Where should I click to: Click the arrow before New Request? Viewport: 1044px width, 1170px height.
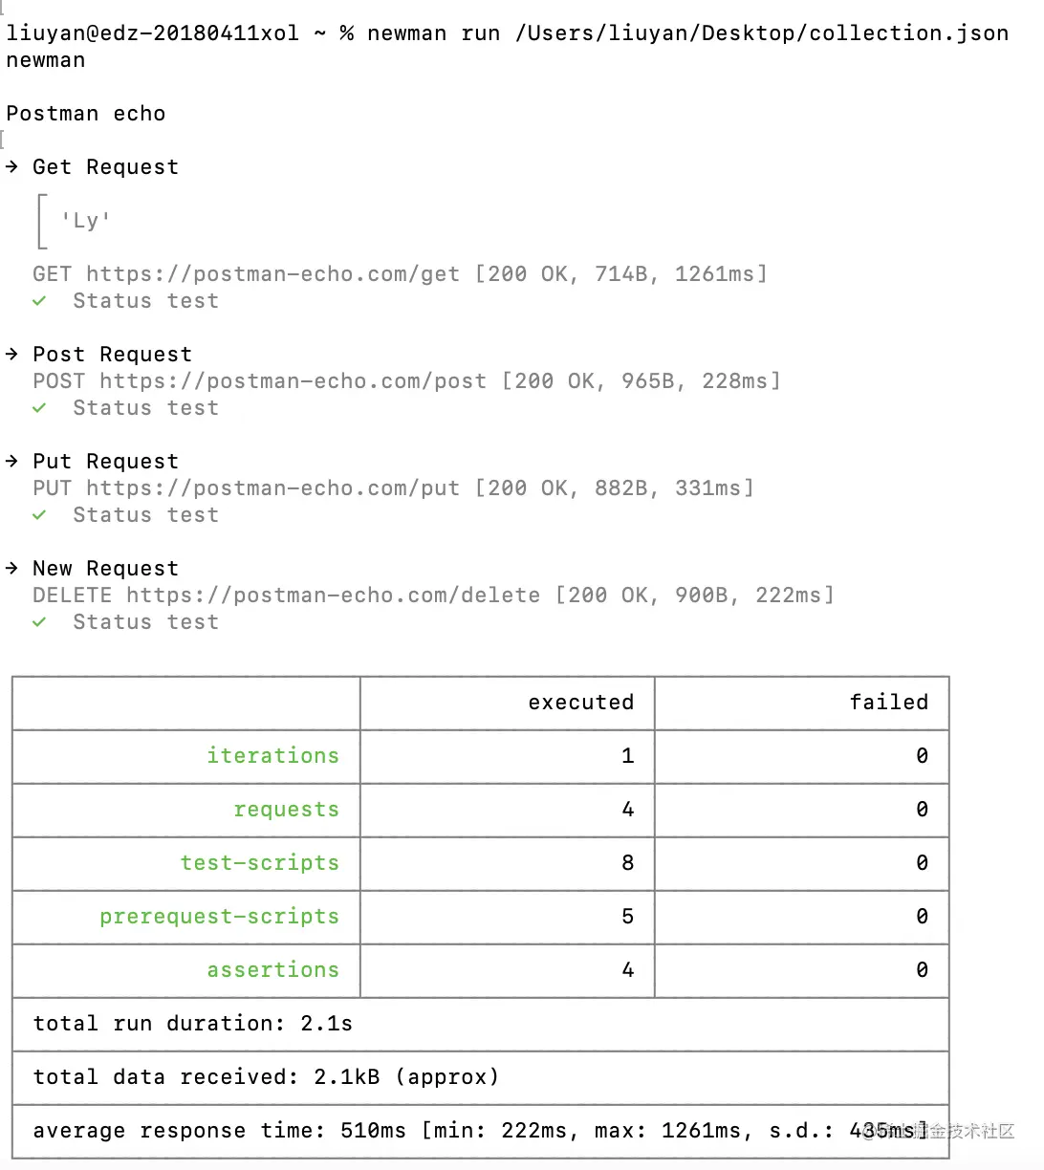click(11, 569)
